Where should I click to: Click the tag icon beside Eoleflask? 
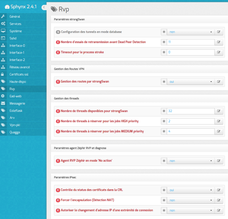coord(3,110)
